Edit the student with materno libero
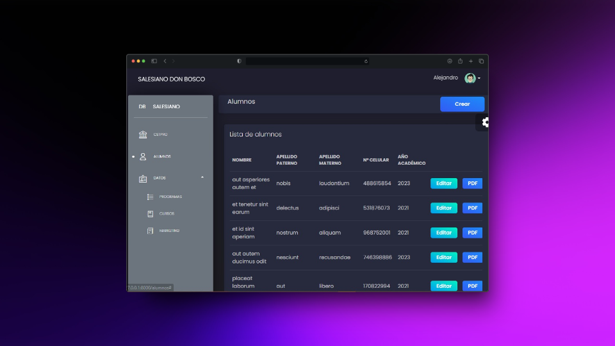 pos(443,286)
